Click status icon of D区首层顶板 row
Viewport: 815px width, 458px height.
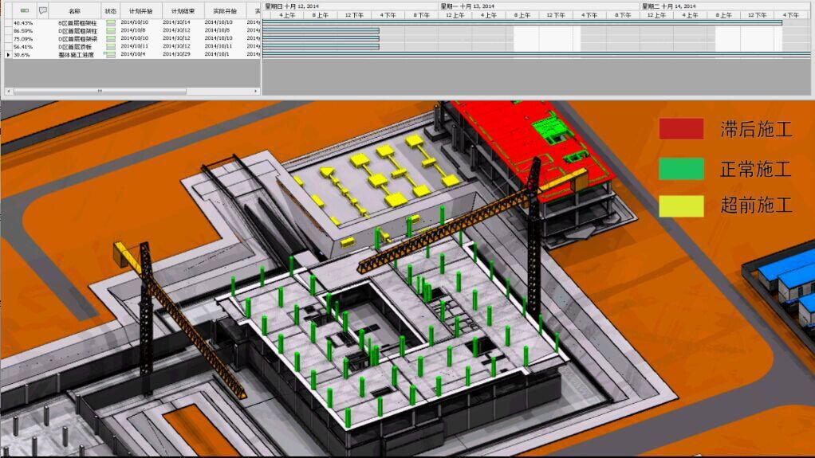[111, 46]
